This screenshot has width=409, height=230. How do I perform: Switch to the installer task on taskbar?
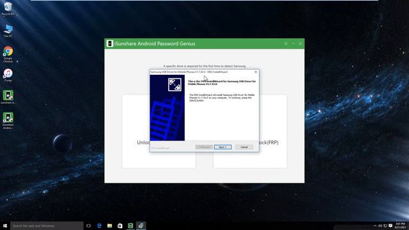(x=141, y=226)
